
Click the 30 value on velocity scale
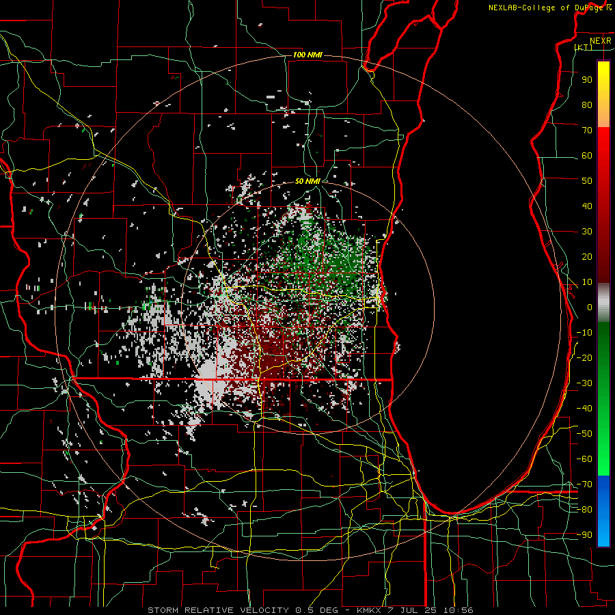point(587,232)
